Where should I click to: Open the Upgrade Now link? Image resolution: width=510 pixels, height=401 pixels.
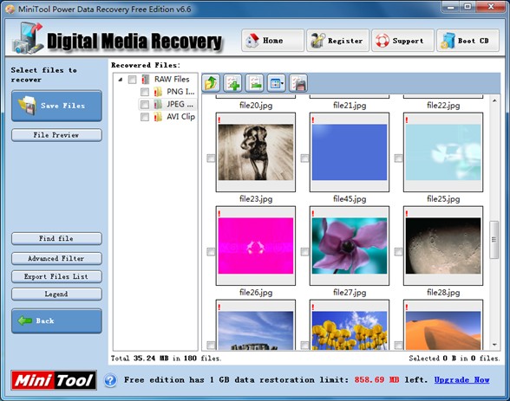(461, 380)
